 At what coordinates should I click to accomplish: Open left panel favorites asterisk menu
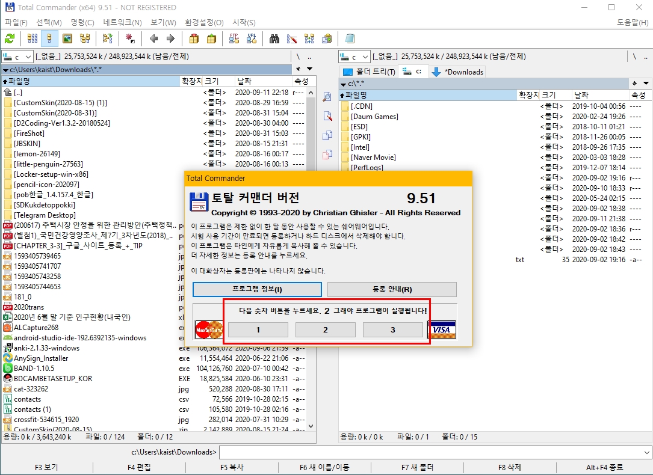(298, 69)
